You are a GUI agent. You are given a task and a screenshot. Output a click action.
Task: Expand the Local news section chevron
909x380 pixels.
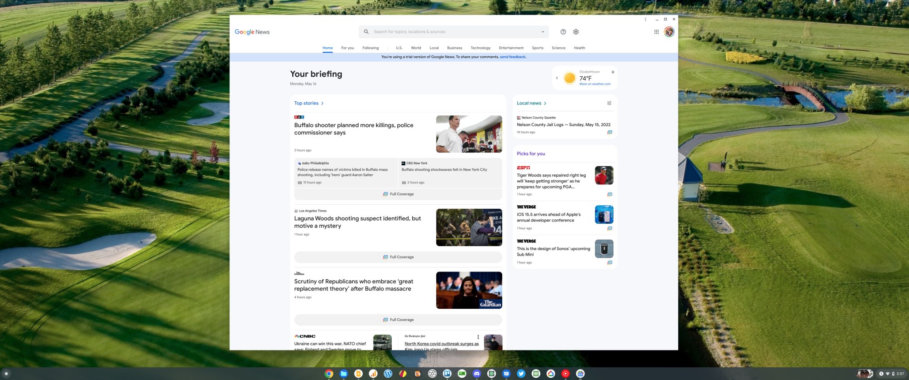[x=545, y=104]
